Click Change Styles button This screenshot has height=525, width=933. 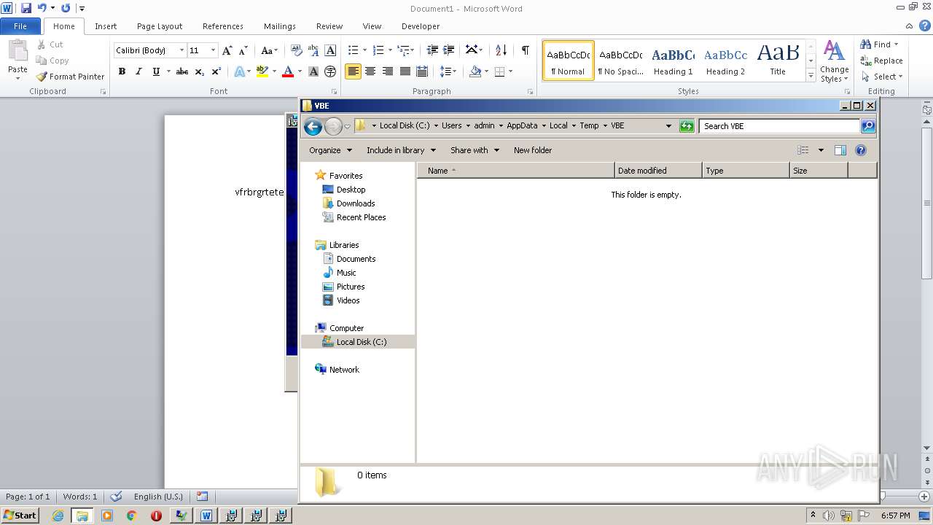click(x=834, y=61)
